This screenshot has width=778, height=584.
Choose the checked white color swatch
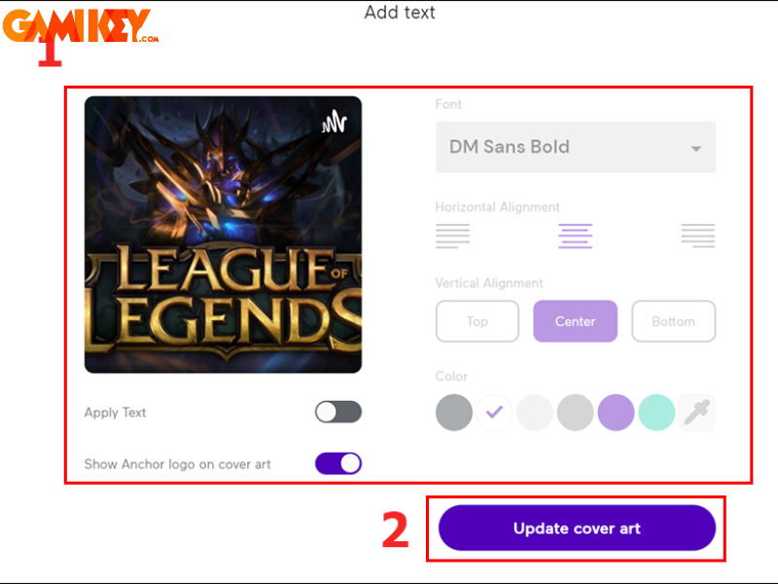click(494, 412)
